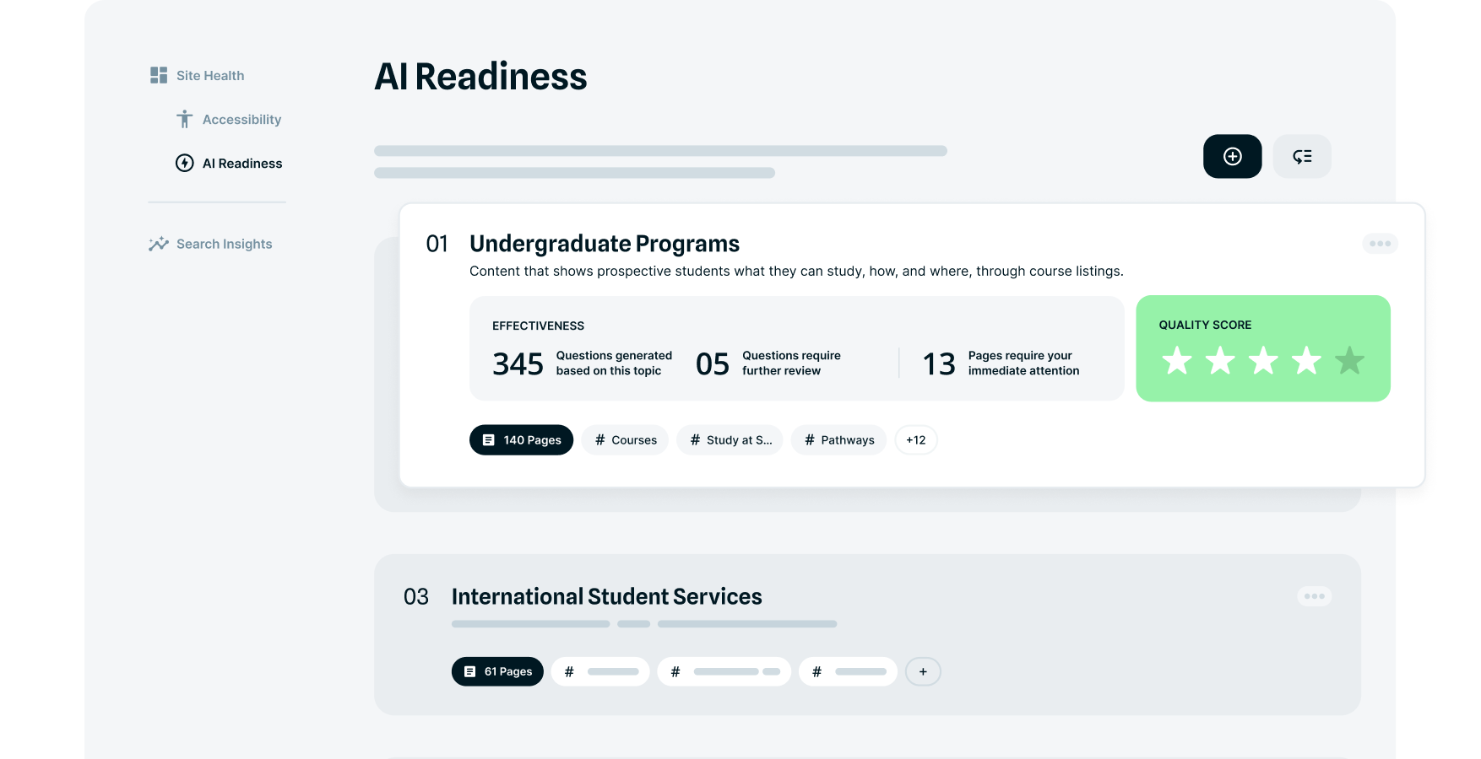The width and height of the screenshot is (1481, 759).
Task: Click the 345 questions generated value
Action: (x=518, y=363)
